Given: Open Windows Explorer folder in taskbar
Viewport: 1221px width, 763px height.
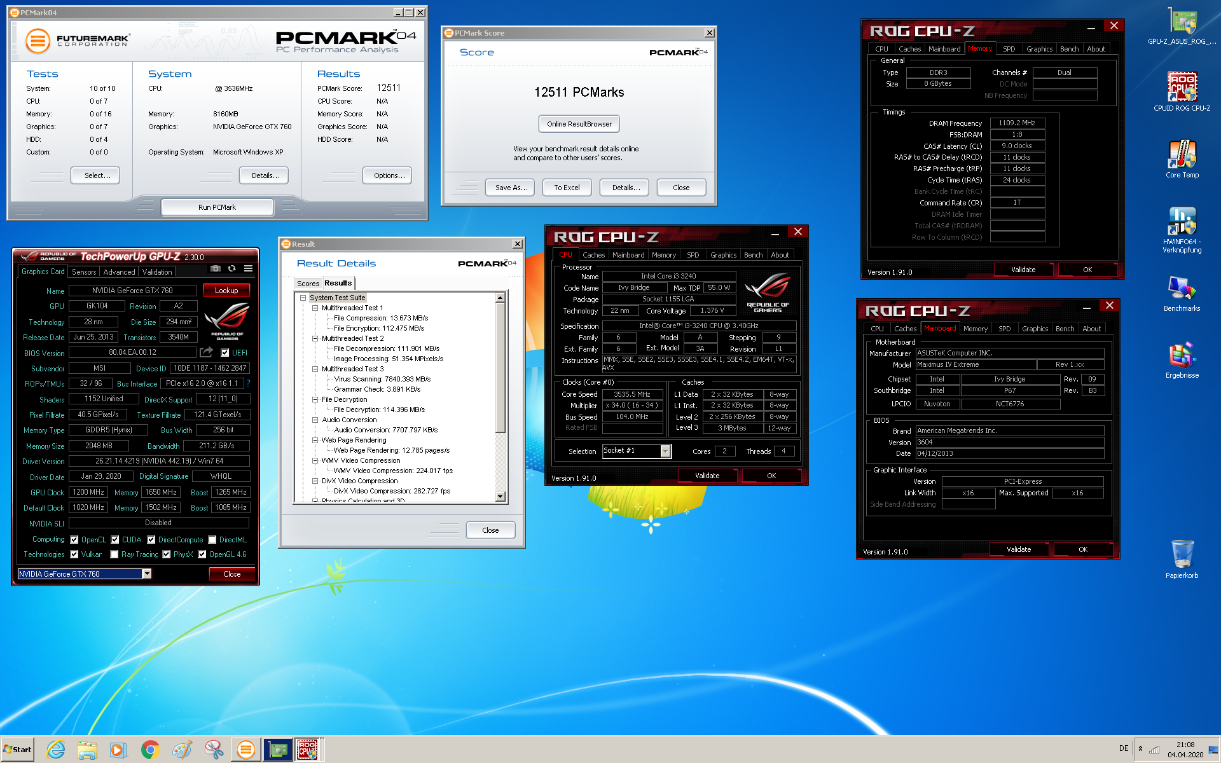Looking at the screenshot, I should tap(87, 750).
